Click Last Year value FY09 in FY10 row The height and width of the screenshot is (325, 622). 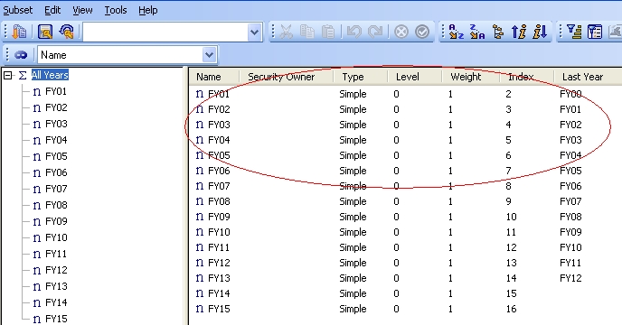pyautogui.click(x=570, y=232)
